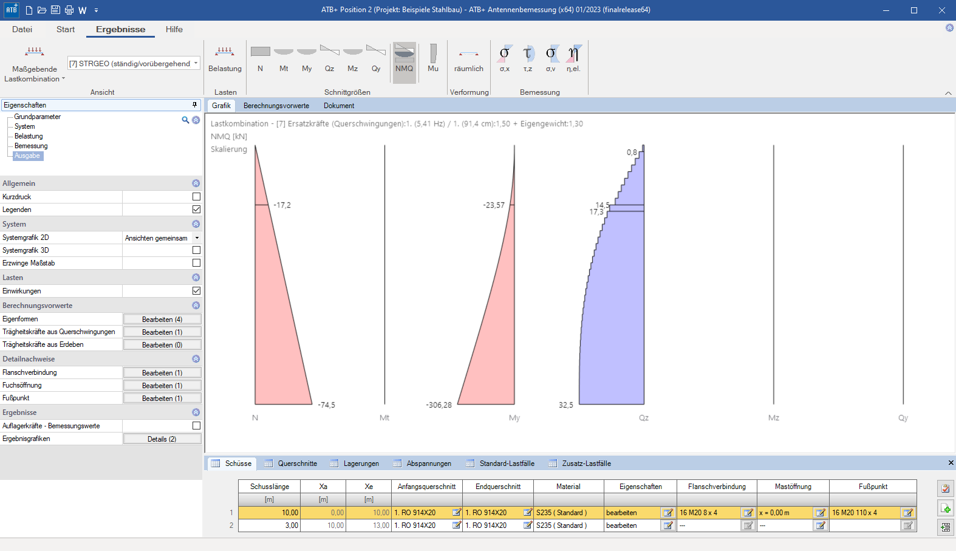Collapse the Berechnungsvorwerte section

(196, 306)
